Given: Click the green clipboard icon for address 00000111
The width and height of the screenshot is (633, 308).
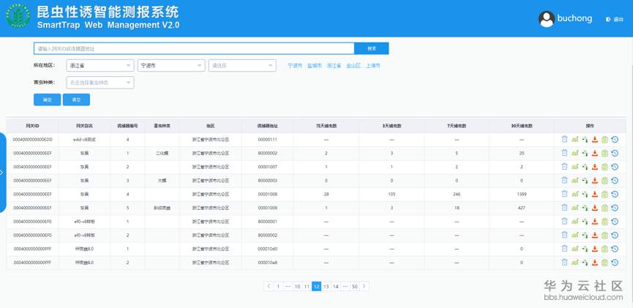Looking at the screenshot, I should (x=604, y=140).
